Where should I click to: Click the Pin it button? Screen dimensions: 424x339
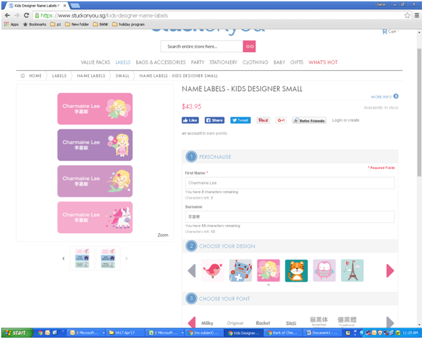pos(263,120)
